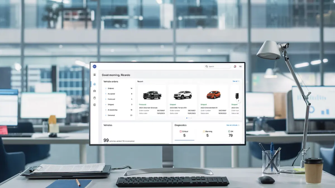
Task: Open the Home icon in the sidebar
Action: pos(95,84)
